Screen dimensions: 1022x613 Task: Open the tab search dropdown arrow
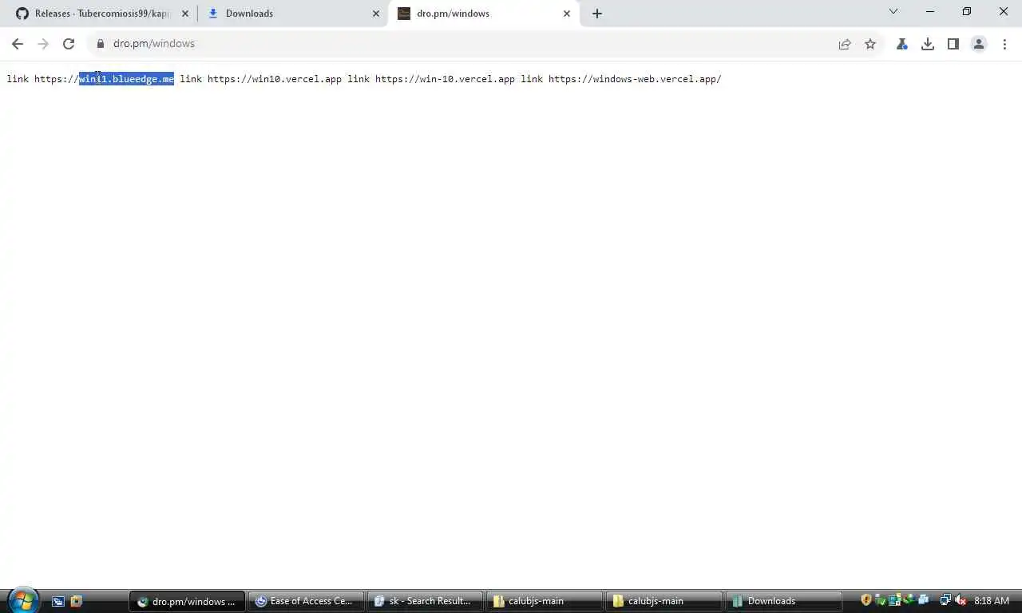(x=893, y=12)
